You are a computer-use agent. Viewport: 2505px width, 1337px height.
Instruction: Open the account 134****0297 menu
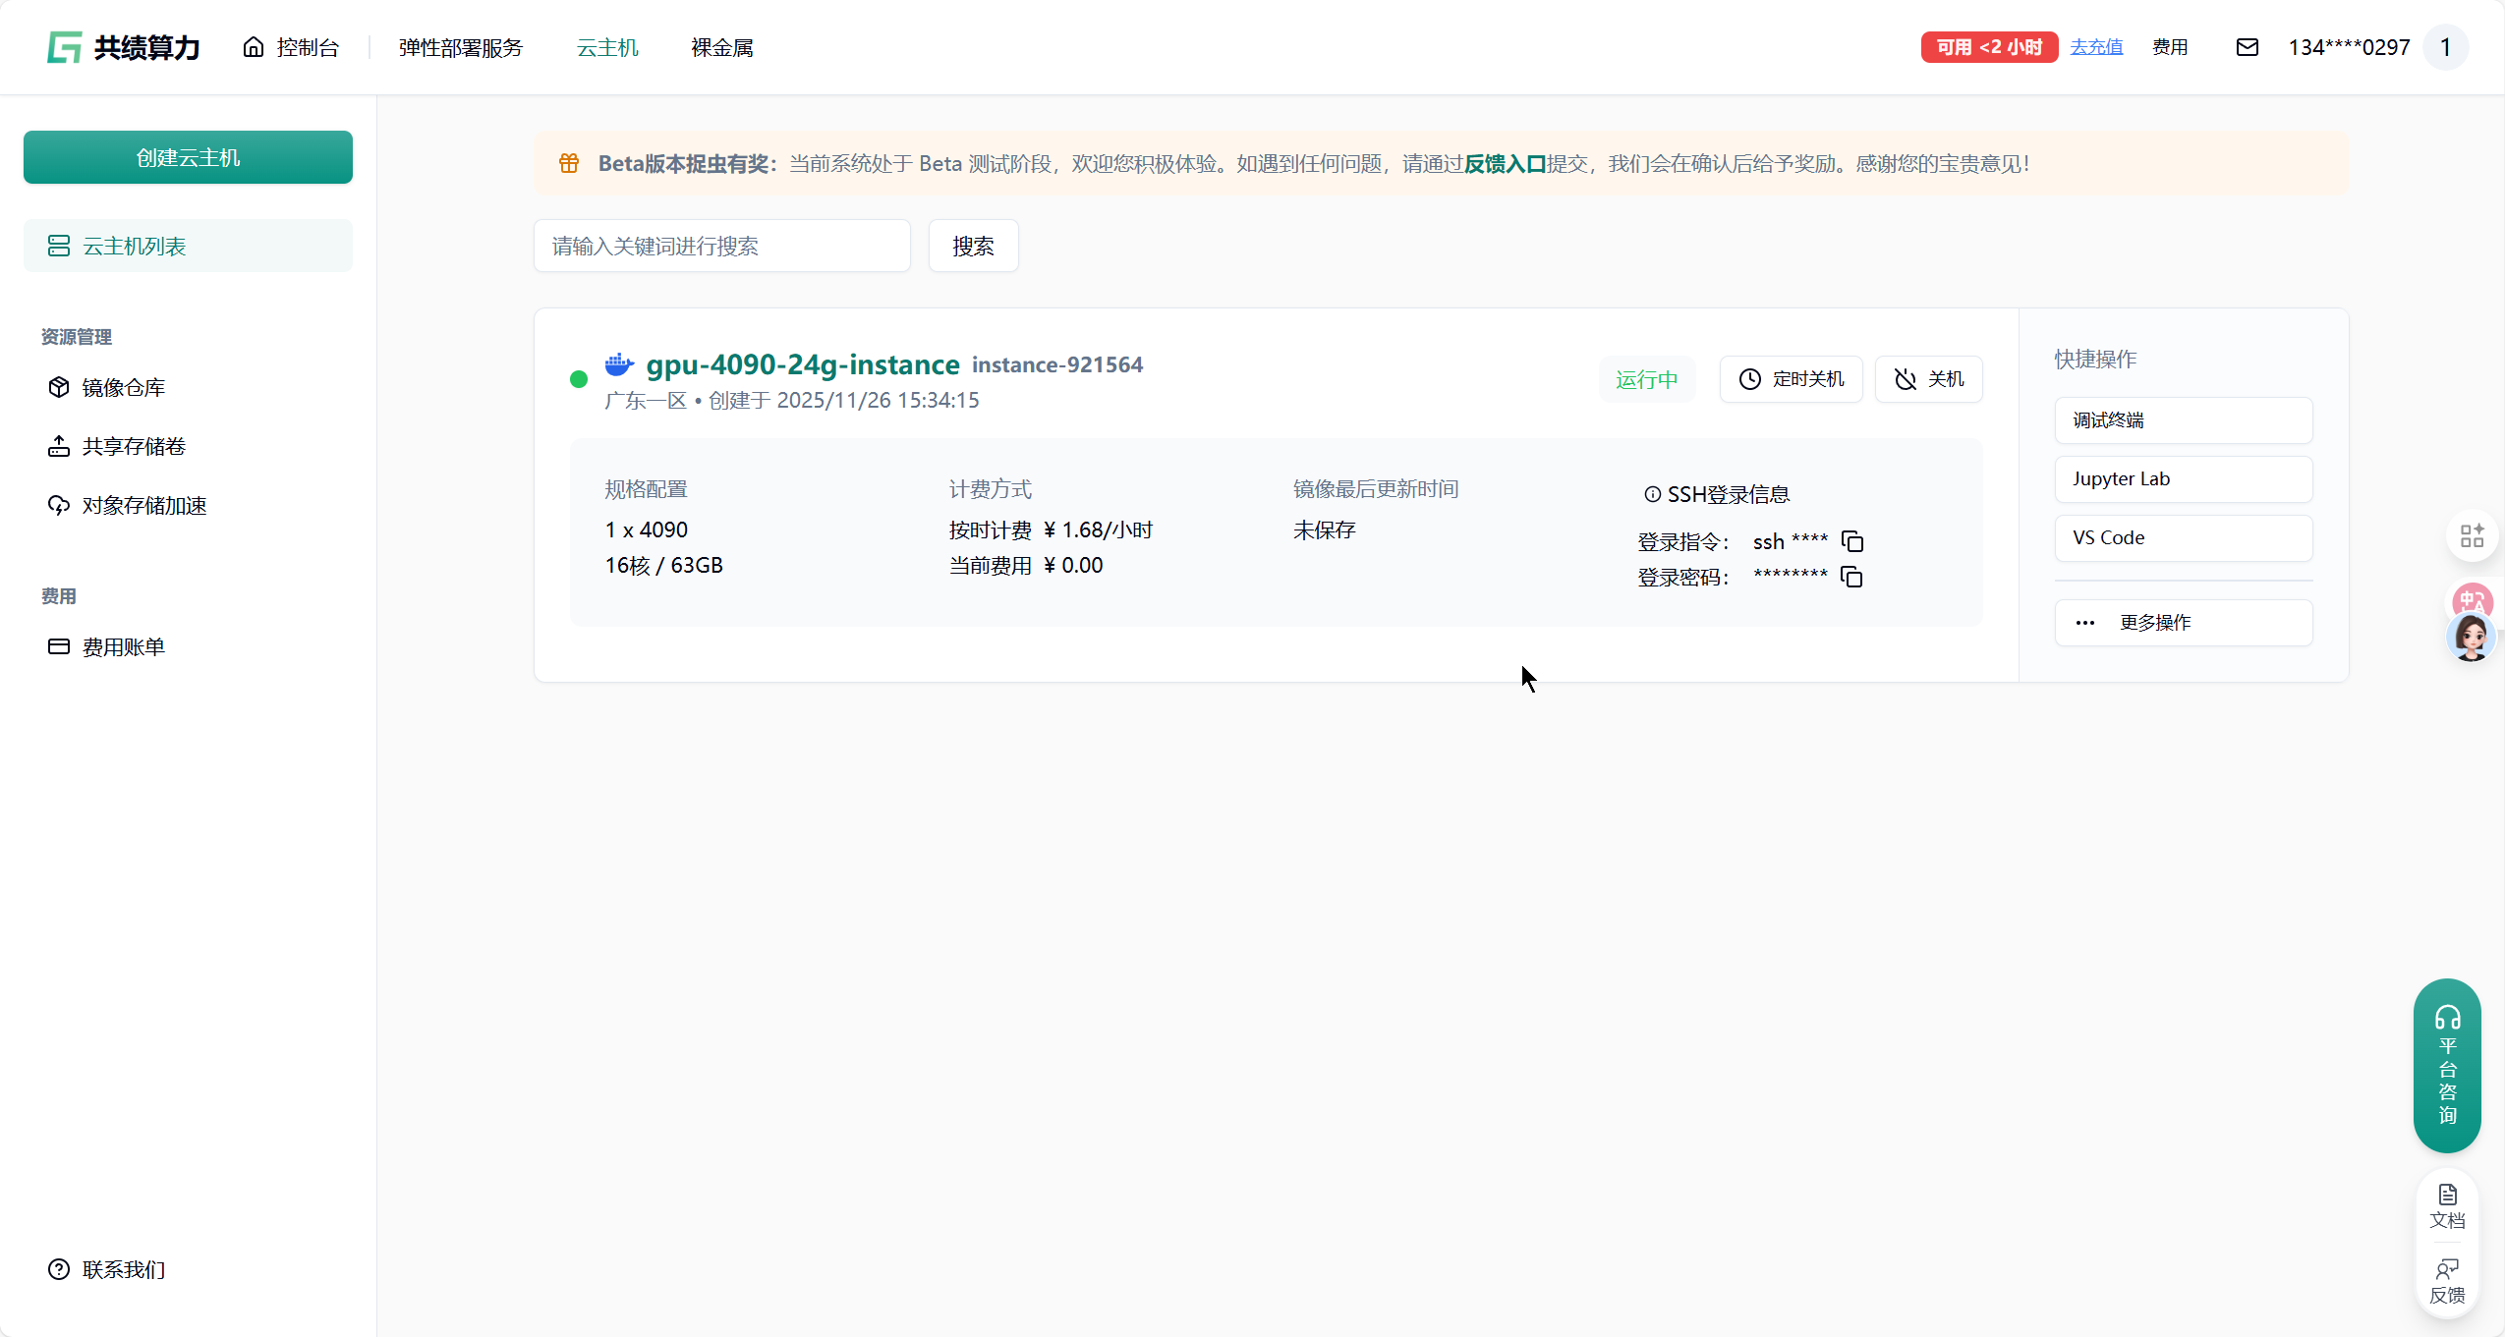2348,47
